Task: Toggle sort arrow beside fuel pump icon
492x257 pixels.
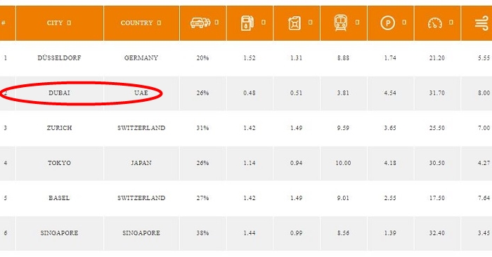Action: (x=264, y=22)
